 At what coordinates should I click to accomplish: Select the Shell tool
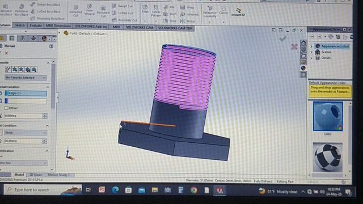(x=170, y=21)
